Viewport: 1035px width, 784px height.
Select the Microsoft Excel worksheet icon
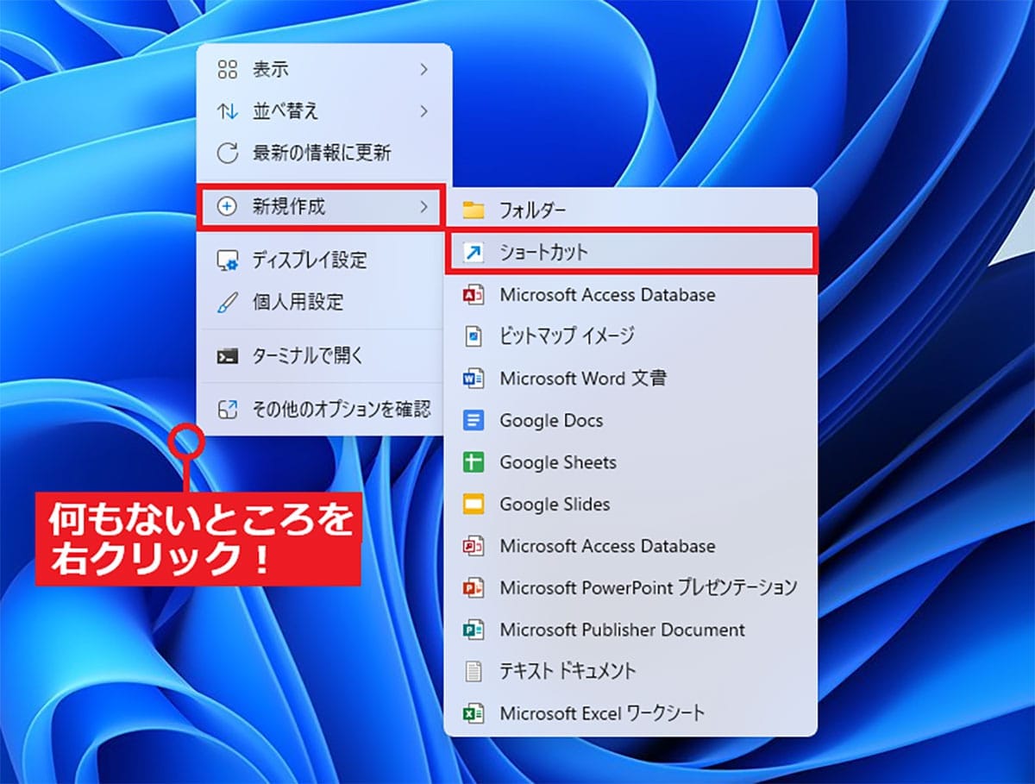tap(475, 712)
